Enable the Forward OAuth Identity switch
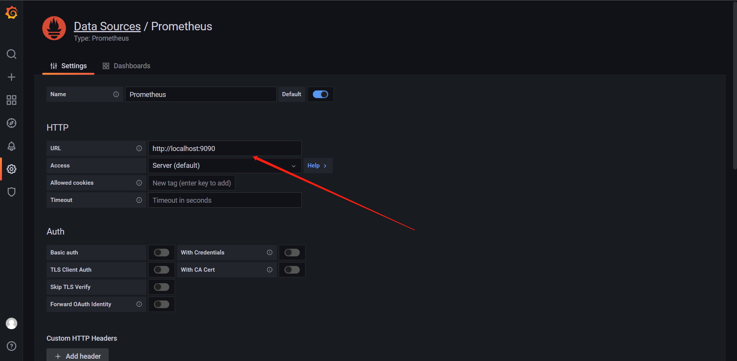This screenshot has width=737, height=361. [162, 304]
